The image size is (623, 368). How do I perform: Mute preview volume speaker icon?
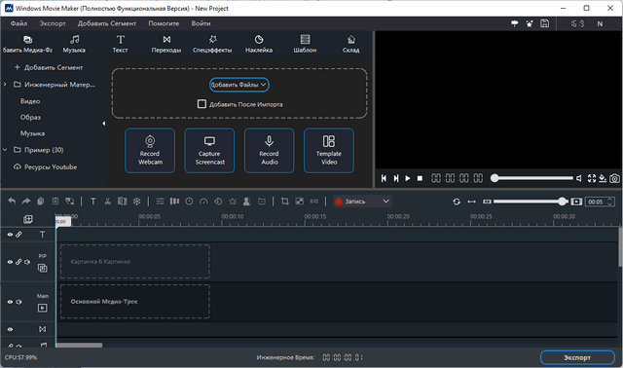[579, 178]
